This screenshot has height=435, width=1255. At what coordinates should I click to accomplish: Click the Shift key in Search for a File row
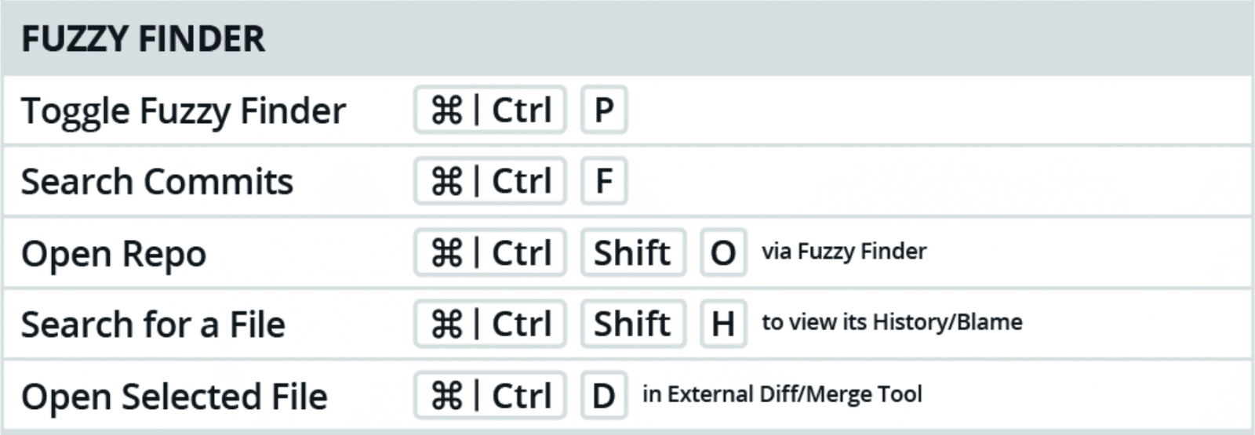pyautogui.click(x=633, y=324)
